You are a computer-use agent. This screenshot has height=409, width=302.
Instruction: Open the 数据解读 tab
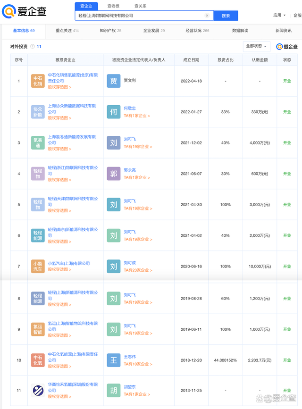coord(240,31)
